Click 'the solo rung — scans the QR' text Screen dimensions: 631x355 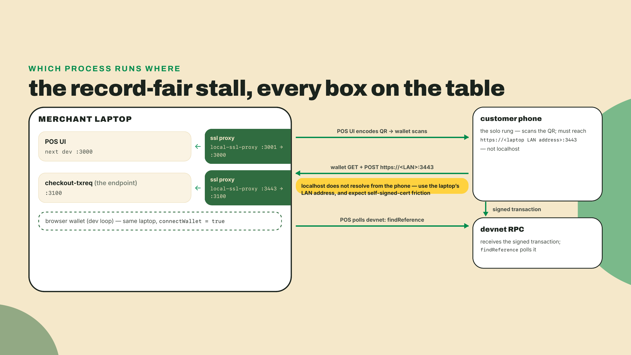point(518,131)
